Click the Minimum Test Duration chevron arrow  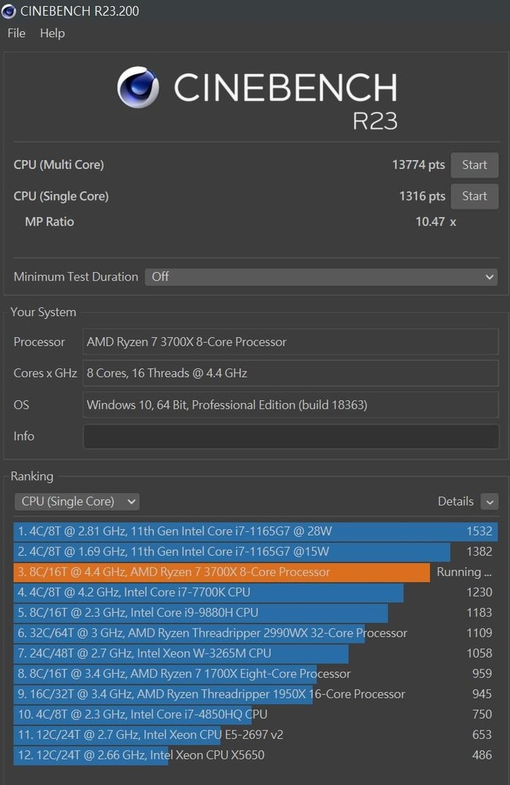489,277
